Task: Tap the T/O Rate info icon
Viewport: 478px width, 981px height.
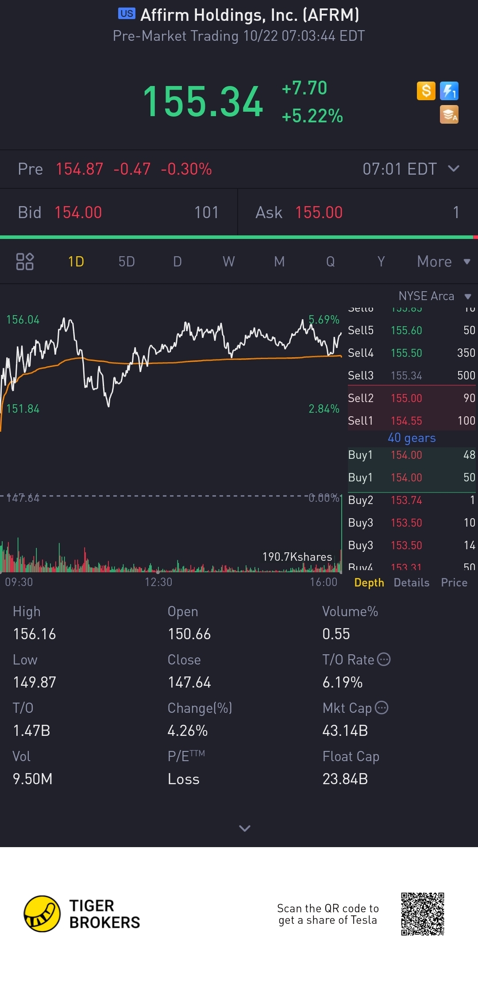Action: click(384, 659)
